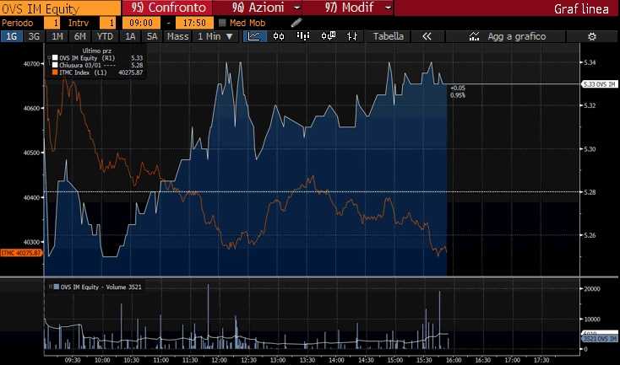Select the candle with volume chart icon
The height and width of the screenshot is (365, 620).
tap(329, 36)
